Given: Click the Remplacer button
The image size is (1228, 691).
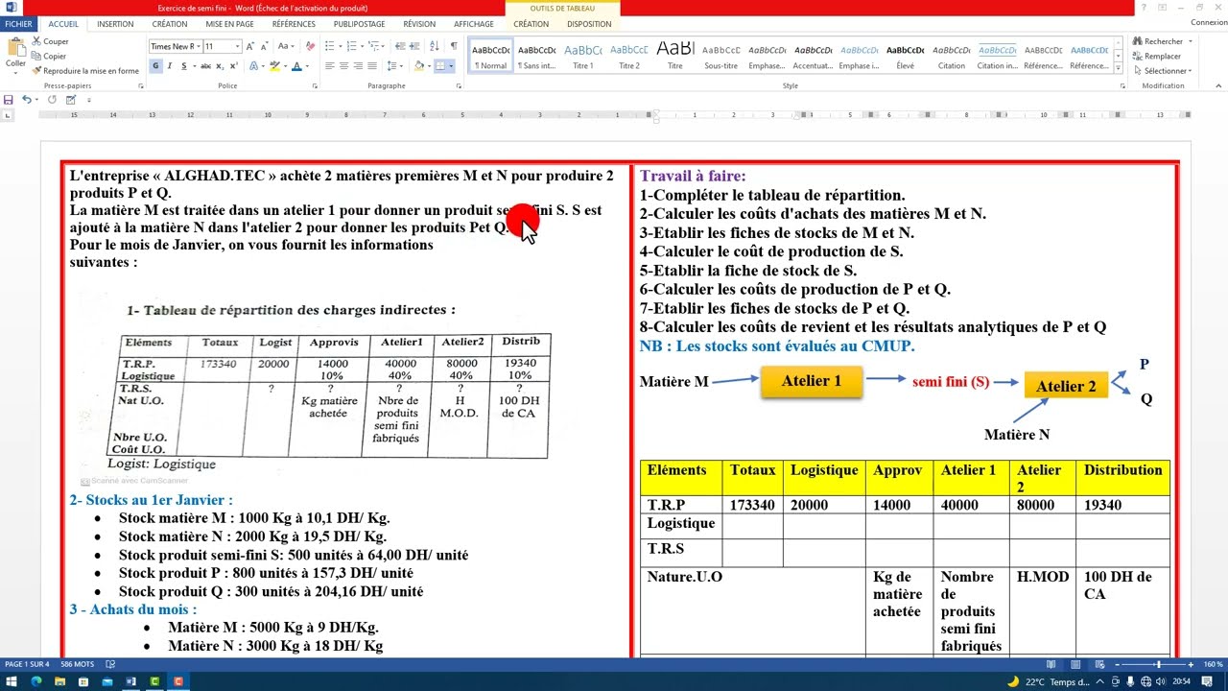Looking at the screenshot, I should [1157, 56].
